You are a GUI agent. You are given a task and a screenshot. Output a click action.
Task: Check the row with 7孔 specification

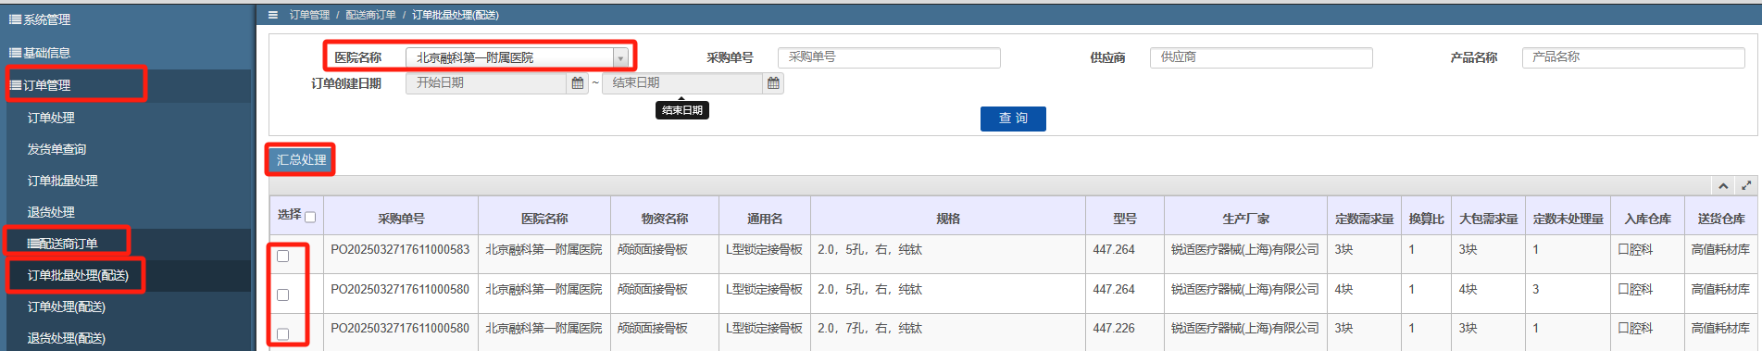click(283, 334)
